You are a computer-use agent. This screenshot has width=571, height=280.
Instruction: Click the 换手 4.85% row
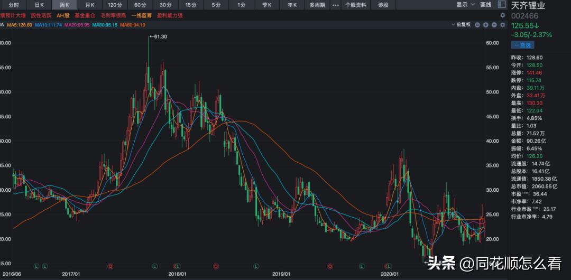[527, 118]
